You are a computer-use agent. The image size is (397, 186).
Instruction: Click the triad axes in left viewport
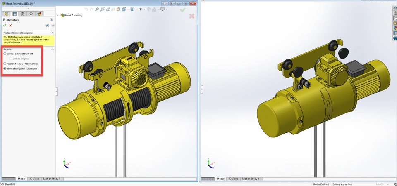[67, 164]
